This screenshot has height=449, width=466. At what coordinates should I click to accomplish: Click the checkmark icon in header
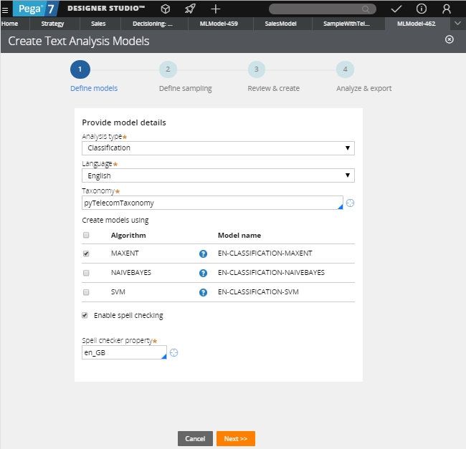(396, 9)
